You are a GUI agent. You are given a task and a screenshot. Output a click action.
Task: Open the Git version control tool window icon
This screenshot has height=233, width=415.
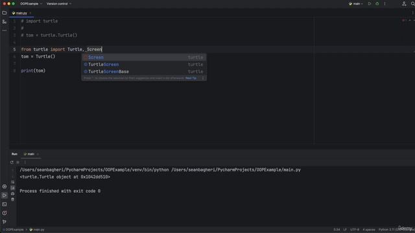click(x=5, y=221)
